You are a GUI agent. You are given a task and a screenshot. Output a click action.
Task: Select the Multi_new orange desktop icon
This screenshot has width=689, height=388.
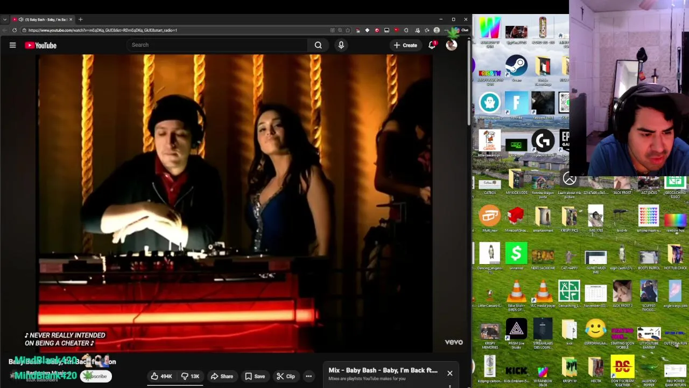pyautogui.click(x=489, y=219)
